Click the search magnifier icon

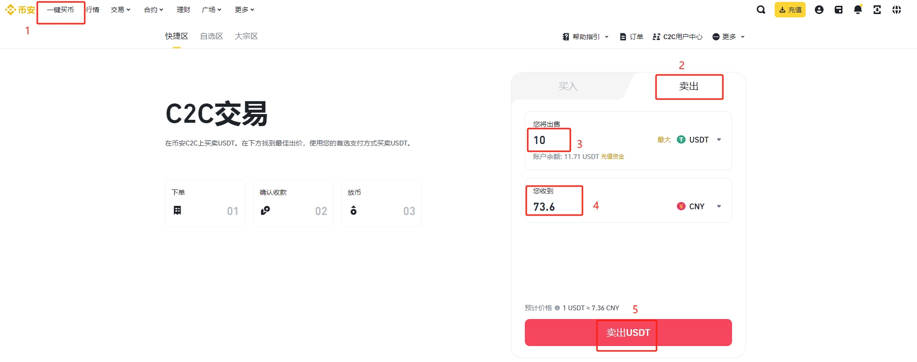click(x=761, y=10)
